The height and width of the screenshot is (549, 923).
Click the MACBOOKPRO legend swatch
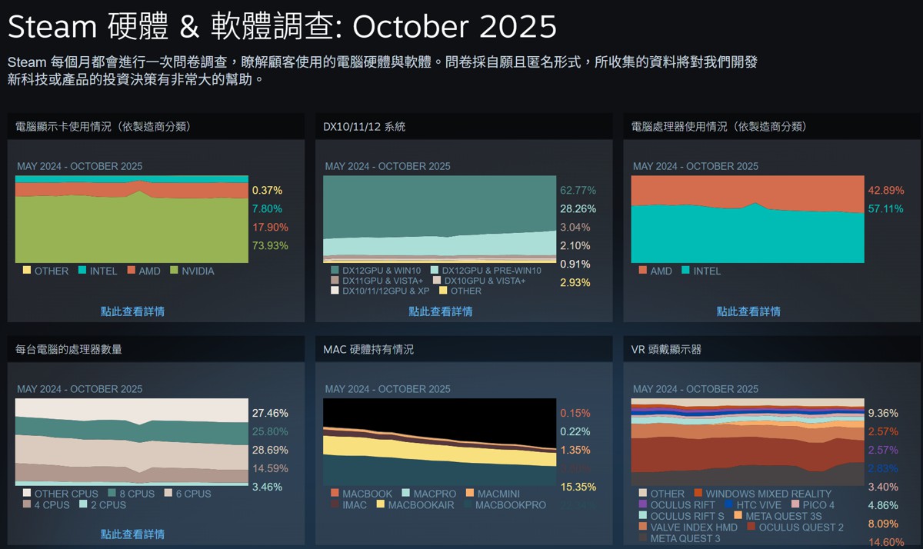468,504
